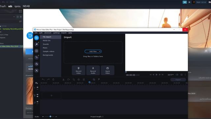This screenshot has height=119, width=211.
Task: Open the 16:9 aspect ratio dropdown
Action: [170, 75]
